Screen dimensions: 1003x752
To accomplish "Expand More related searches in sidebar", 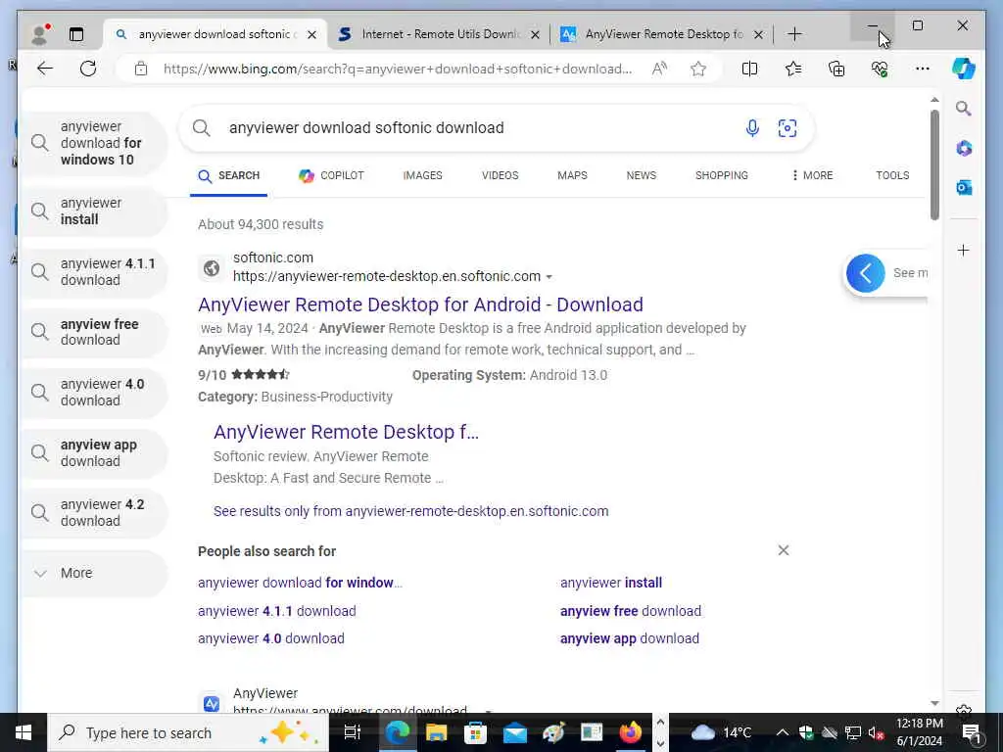I will pyautogui.click(x=95, y=573).
